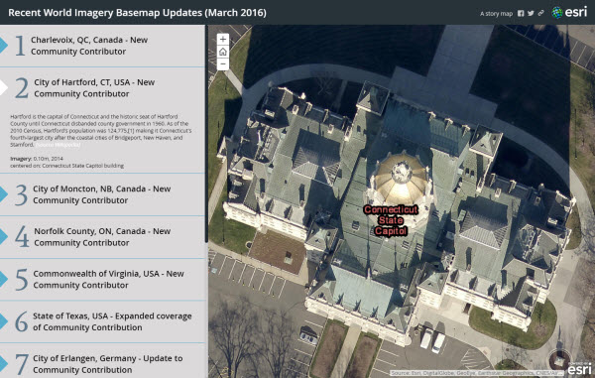595x378 pixels.
Task: Reset map to home extent
Action: (223, 52)
